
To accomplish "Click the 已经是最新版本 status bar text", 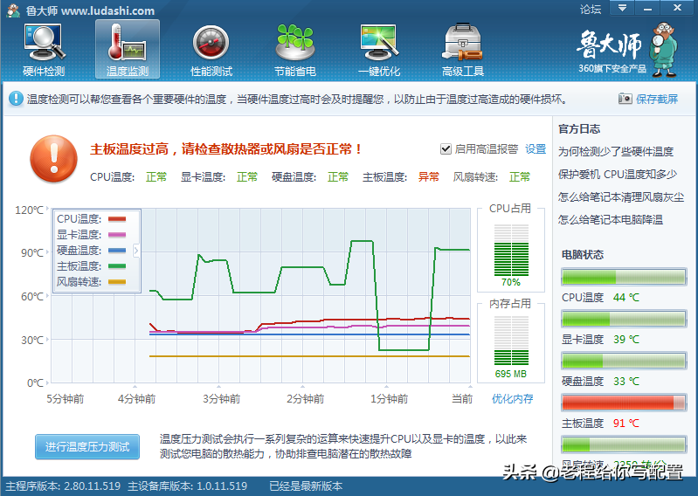I will [x=306, y=486].
